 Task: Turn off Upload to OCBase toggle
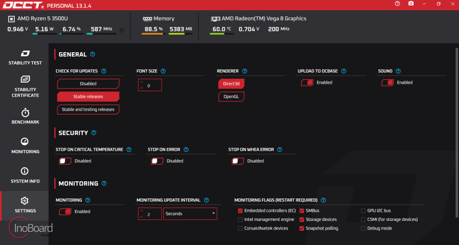(x=307, y=82)
